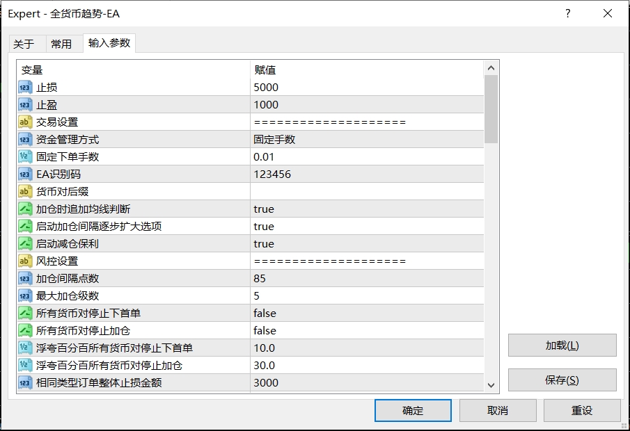Click the 123 icon beside EA识别码
The image size is (630, 431).
[26, 174]
